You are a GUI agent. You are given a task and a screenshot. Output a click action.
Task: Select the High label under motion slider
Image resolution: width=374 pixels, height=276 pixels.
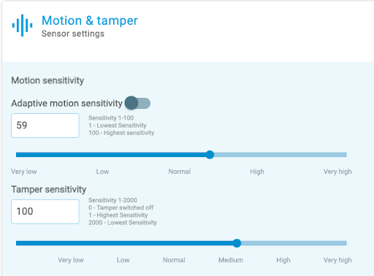(x=257, y=172)
